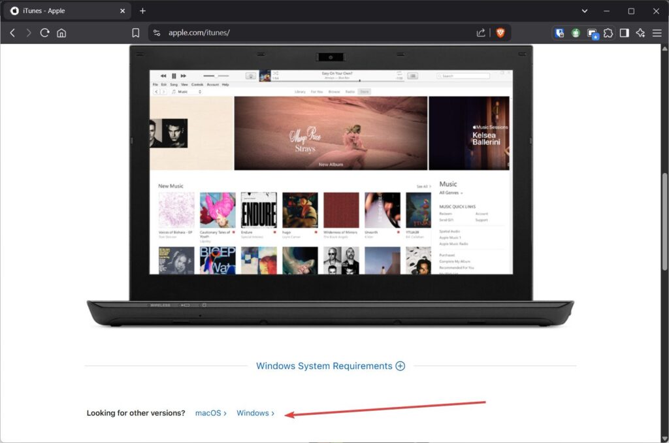The image size is (669, 443).
Task: Bookmark this page with the bookmark icon
Action: point(135,33)
